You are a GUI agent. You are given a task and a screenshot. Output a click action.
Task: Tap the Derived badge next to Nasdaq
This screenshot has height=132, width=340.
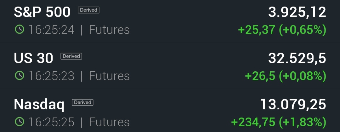[83, 102]
